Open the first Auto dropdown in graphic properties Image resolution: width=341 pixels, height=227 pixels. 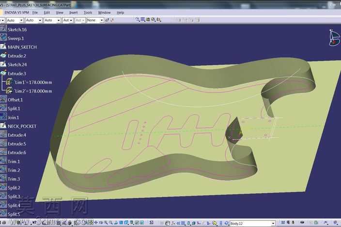coord(15,20)
